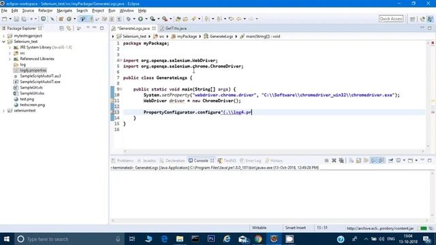
Task: Click Remove Launch X icon in Console
Action: pos(334,161)
